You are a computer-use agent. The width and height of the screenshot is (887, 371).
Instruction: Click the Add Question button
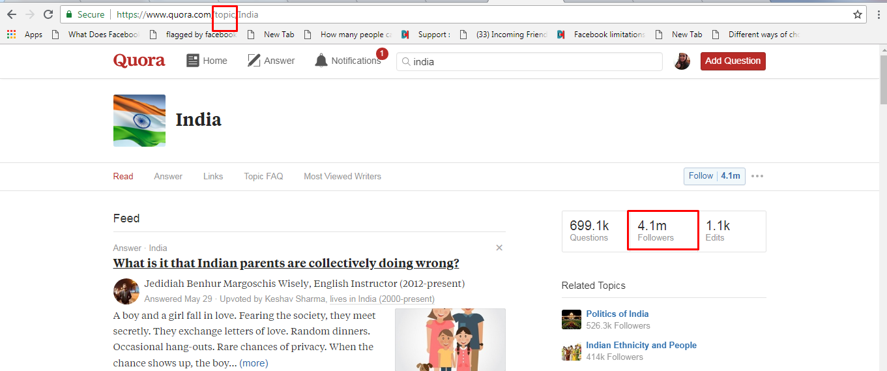tap(733, 61)
